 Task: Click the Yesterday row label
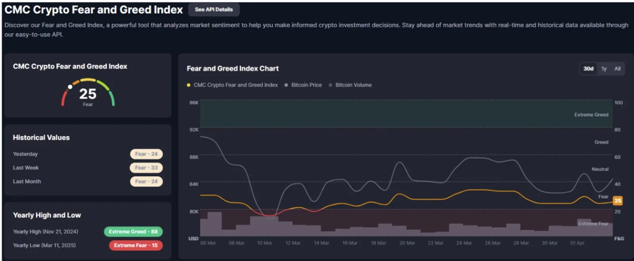pyautogui.click(x=25, y=154)
